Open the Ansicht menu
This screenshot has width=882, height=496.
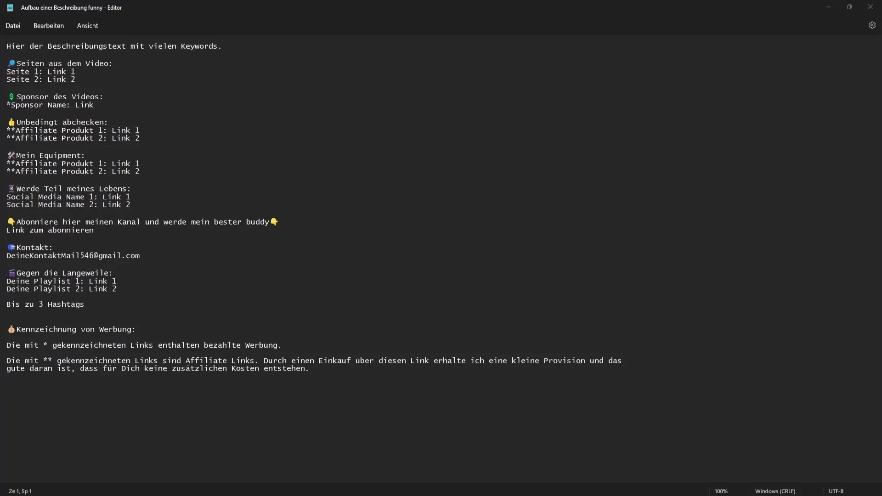pos(87,25)
